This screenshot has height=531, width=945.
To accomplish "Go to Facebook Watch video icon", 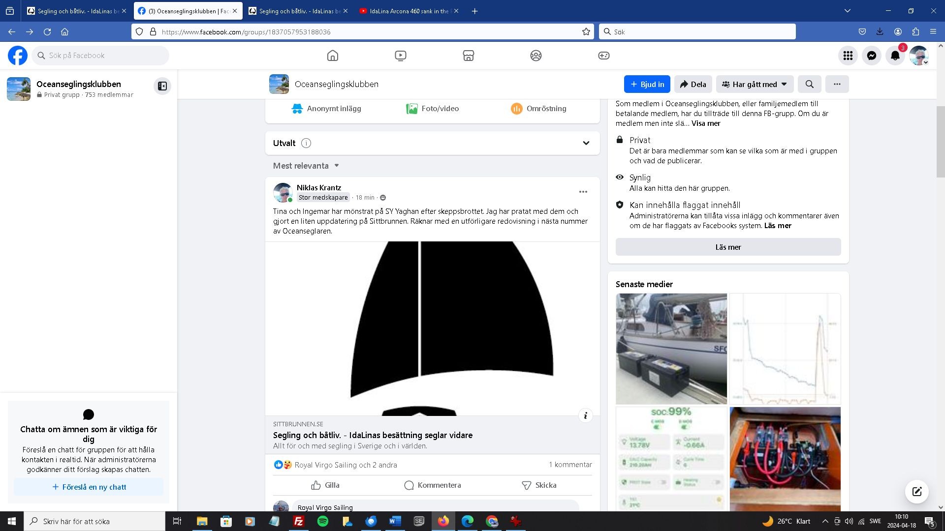I will click(x=401, y=56).
